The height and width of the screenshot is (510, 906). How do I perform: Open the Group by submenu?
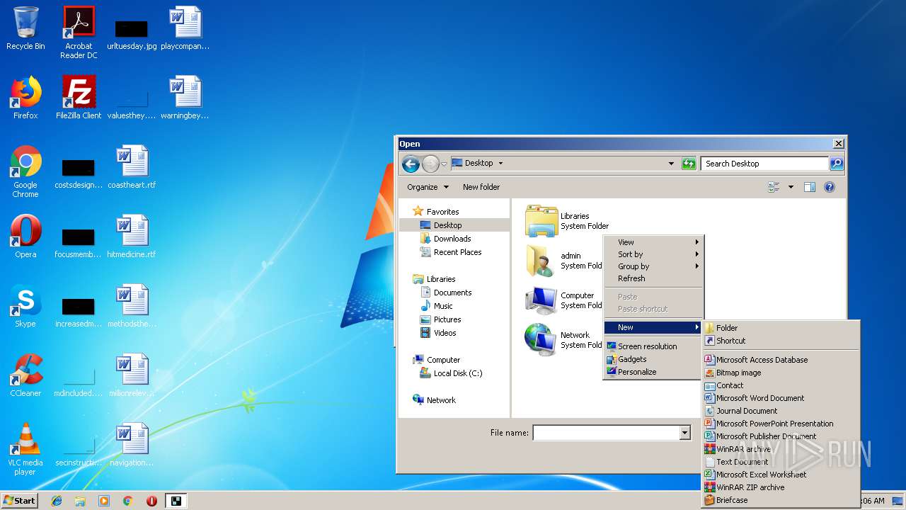653,266
